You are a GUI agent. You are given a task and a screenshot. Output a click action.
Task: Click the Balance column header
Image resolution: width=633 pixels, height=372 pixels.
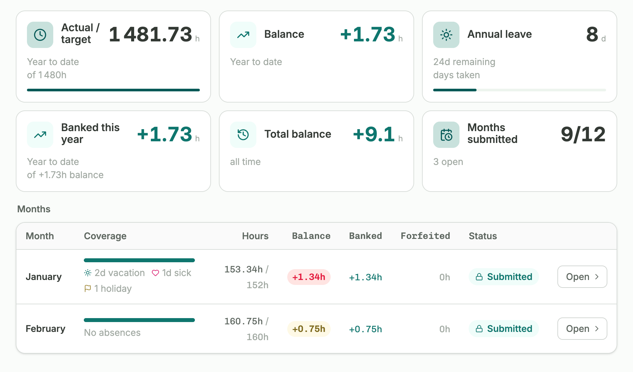(x=311, y=236)
